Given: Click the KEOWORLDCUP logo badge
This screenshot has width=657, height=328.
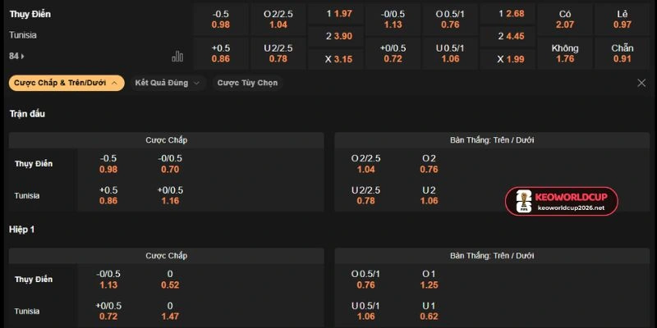Looking at the screenshot, I should [562, 201].
